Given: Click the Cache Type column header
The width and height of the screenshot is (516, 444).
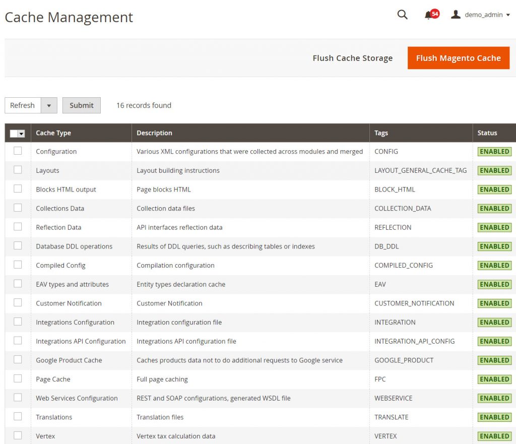Looking at the screenshot, I should coord(53,133).
